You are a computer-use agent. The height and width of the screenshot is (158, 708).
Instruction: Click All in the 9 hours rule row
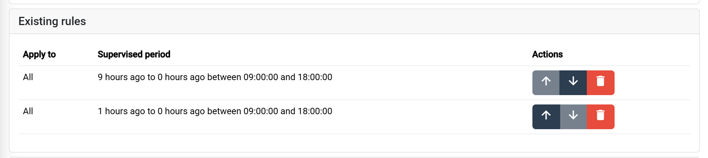click(x=28, y=77)
